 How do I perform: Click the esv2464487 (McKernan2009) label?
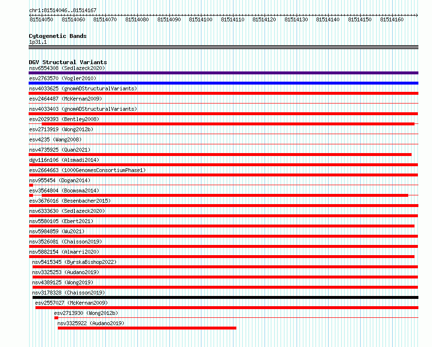coord(66,99)
